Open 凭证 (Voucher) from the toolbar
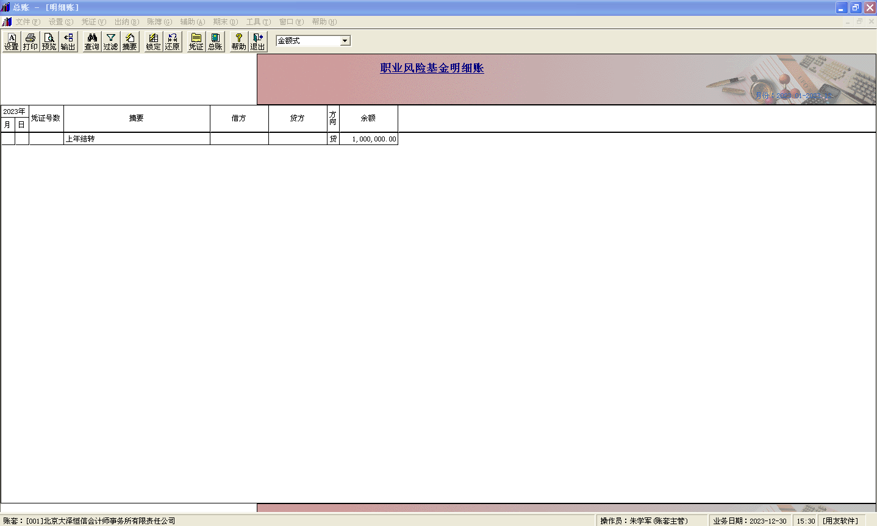Viewport: 877px width, 526px height. coord(196,41)
